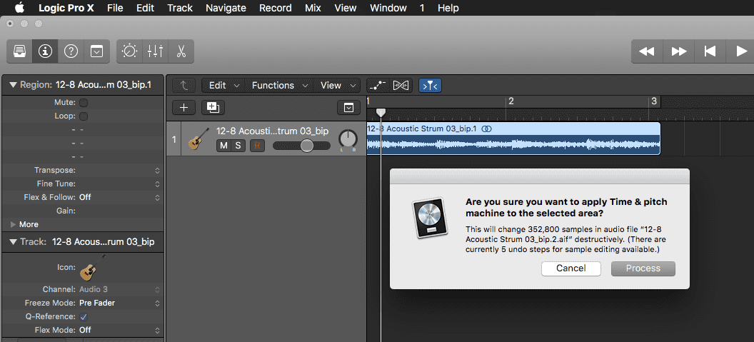
Task: Click the Logic Pro icon in dialog
Action: point(431,218)
